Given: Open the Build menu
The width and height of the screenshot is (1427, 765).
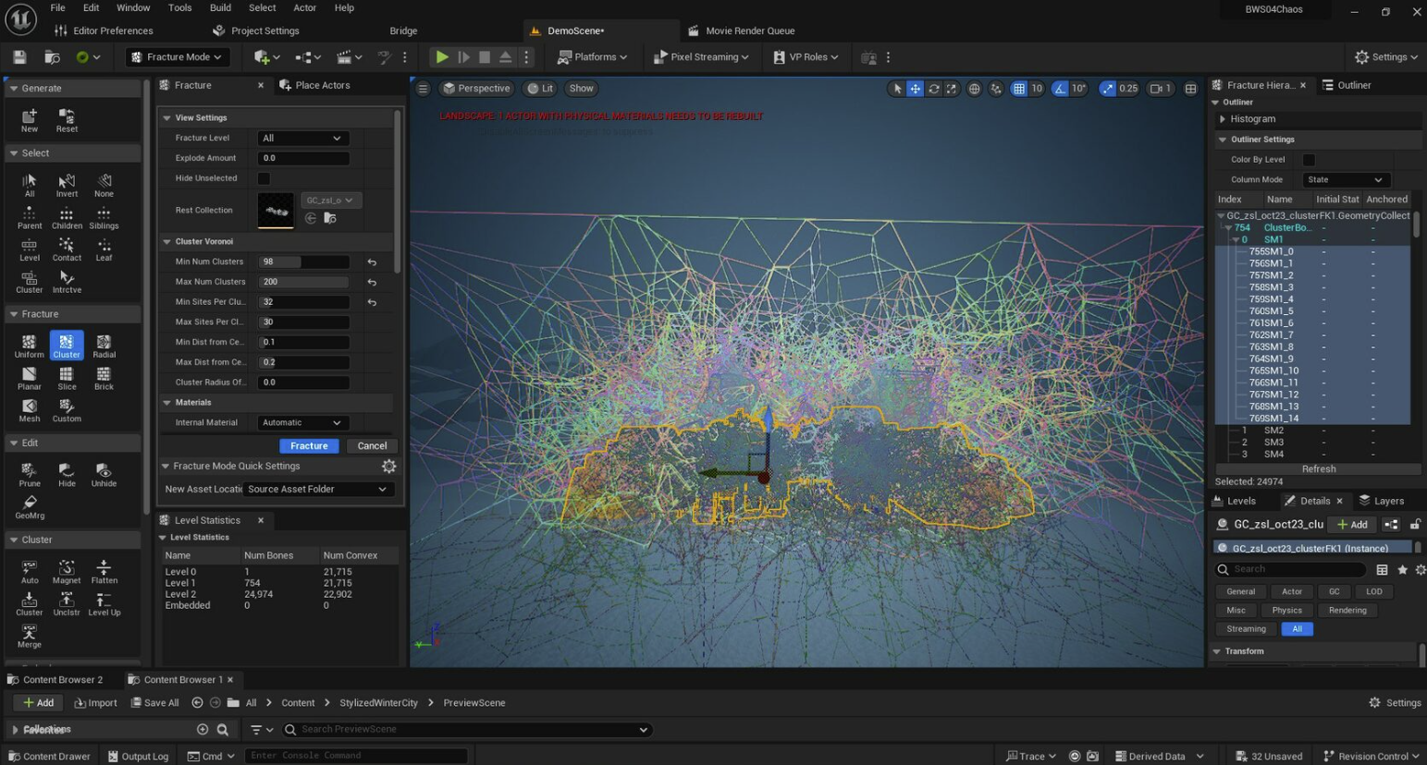Looking at the screenshot, I should click(220, 7).
